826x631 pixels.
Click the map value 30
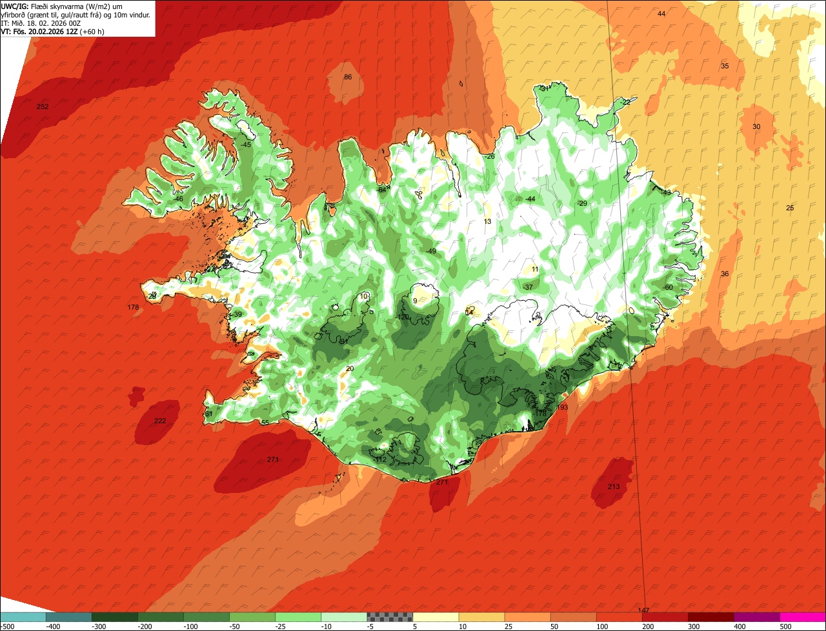click(756, 126)
